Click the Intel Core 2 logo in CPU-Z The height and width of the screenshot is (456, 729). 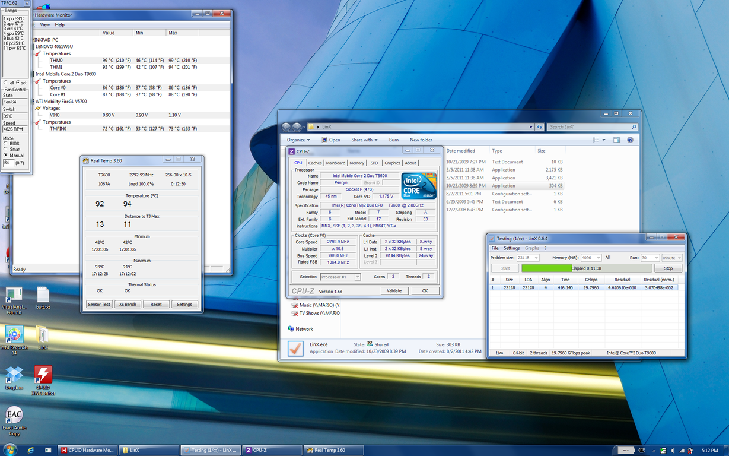419,185
